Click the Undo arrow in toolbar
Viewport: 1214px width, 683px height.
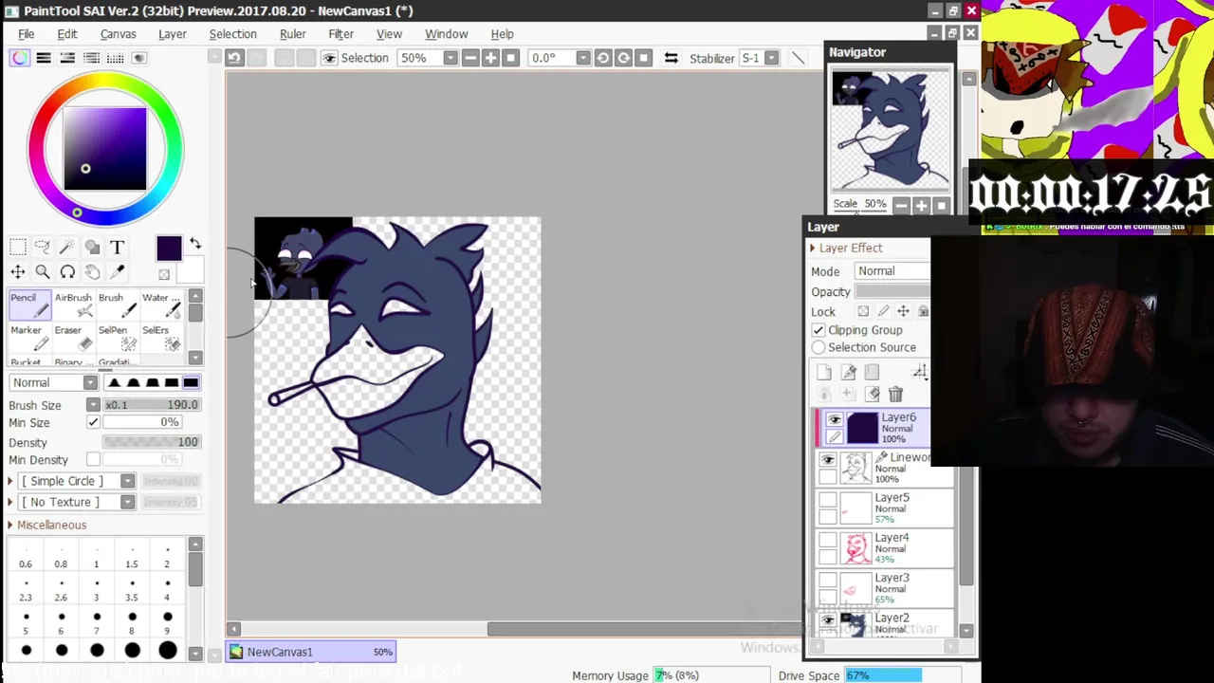click(234, 58)
